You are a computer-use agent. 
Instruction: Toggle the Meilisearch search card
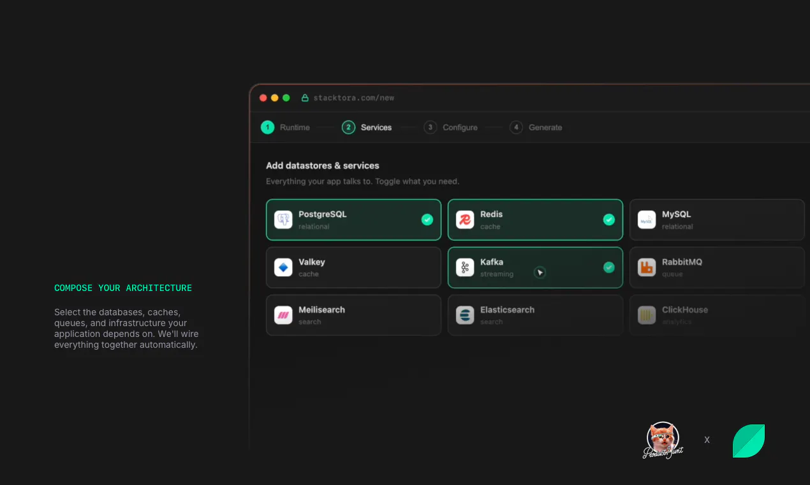[353, 315]
